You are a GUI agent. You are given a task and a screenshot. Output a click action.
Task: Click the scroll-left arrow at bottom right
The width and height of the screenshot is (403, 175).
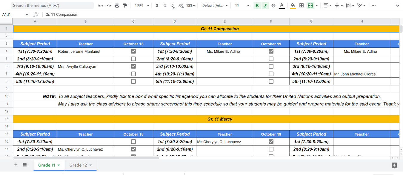coord(393,158)
